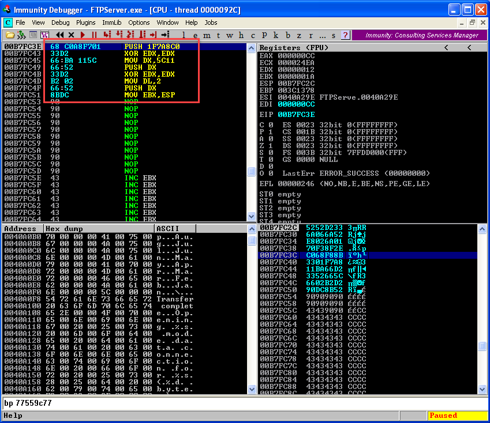Click the second left arrow in Registers header
The image size is (490, 423).
[469, 47]
